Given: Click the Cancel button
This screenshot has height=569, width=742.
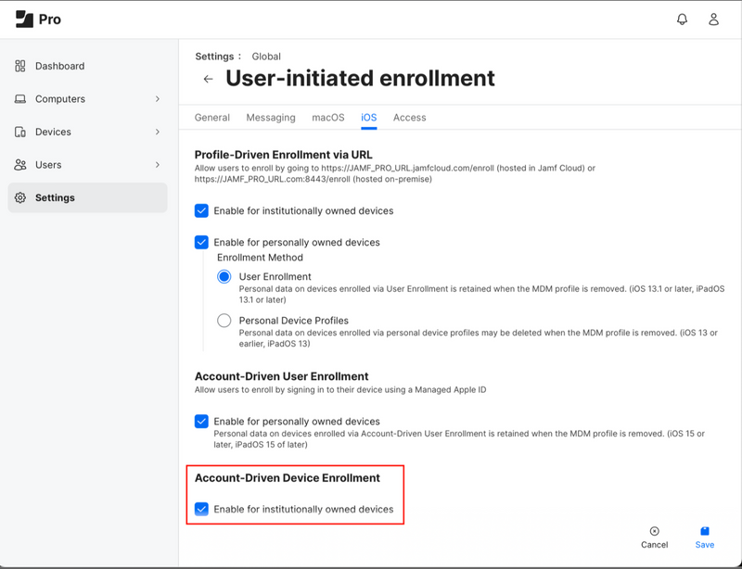Looking at the screenshot, I should 654,537.
